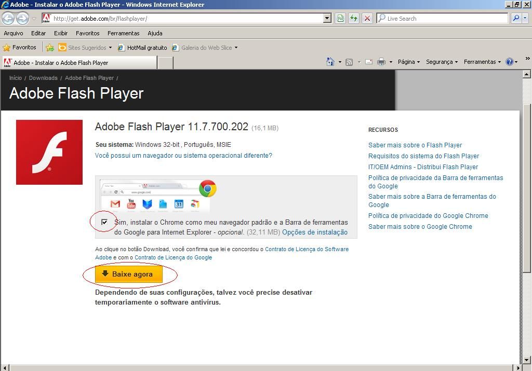
Task: Click the Compatibility View icon
Action: tap(340, 18)
